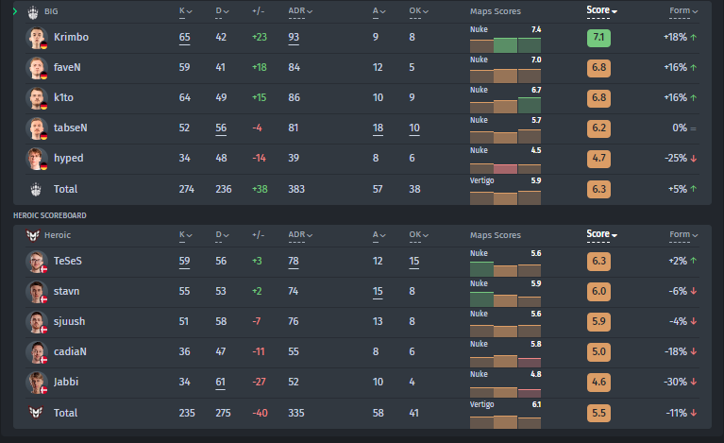
Task: Click TeSeS's underlined 15 OK value
Action: [414, 262]
